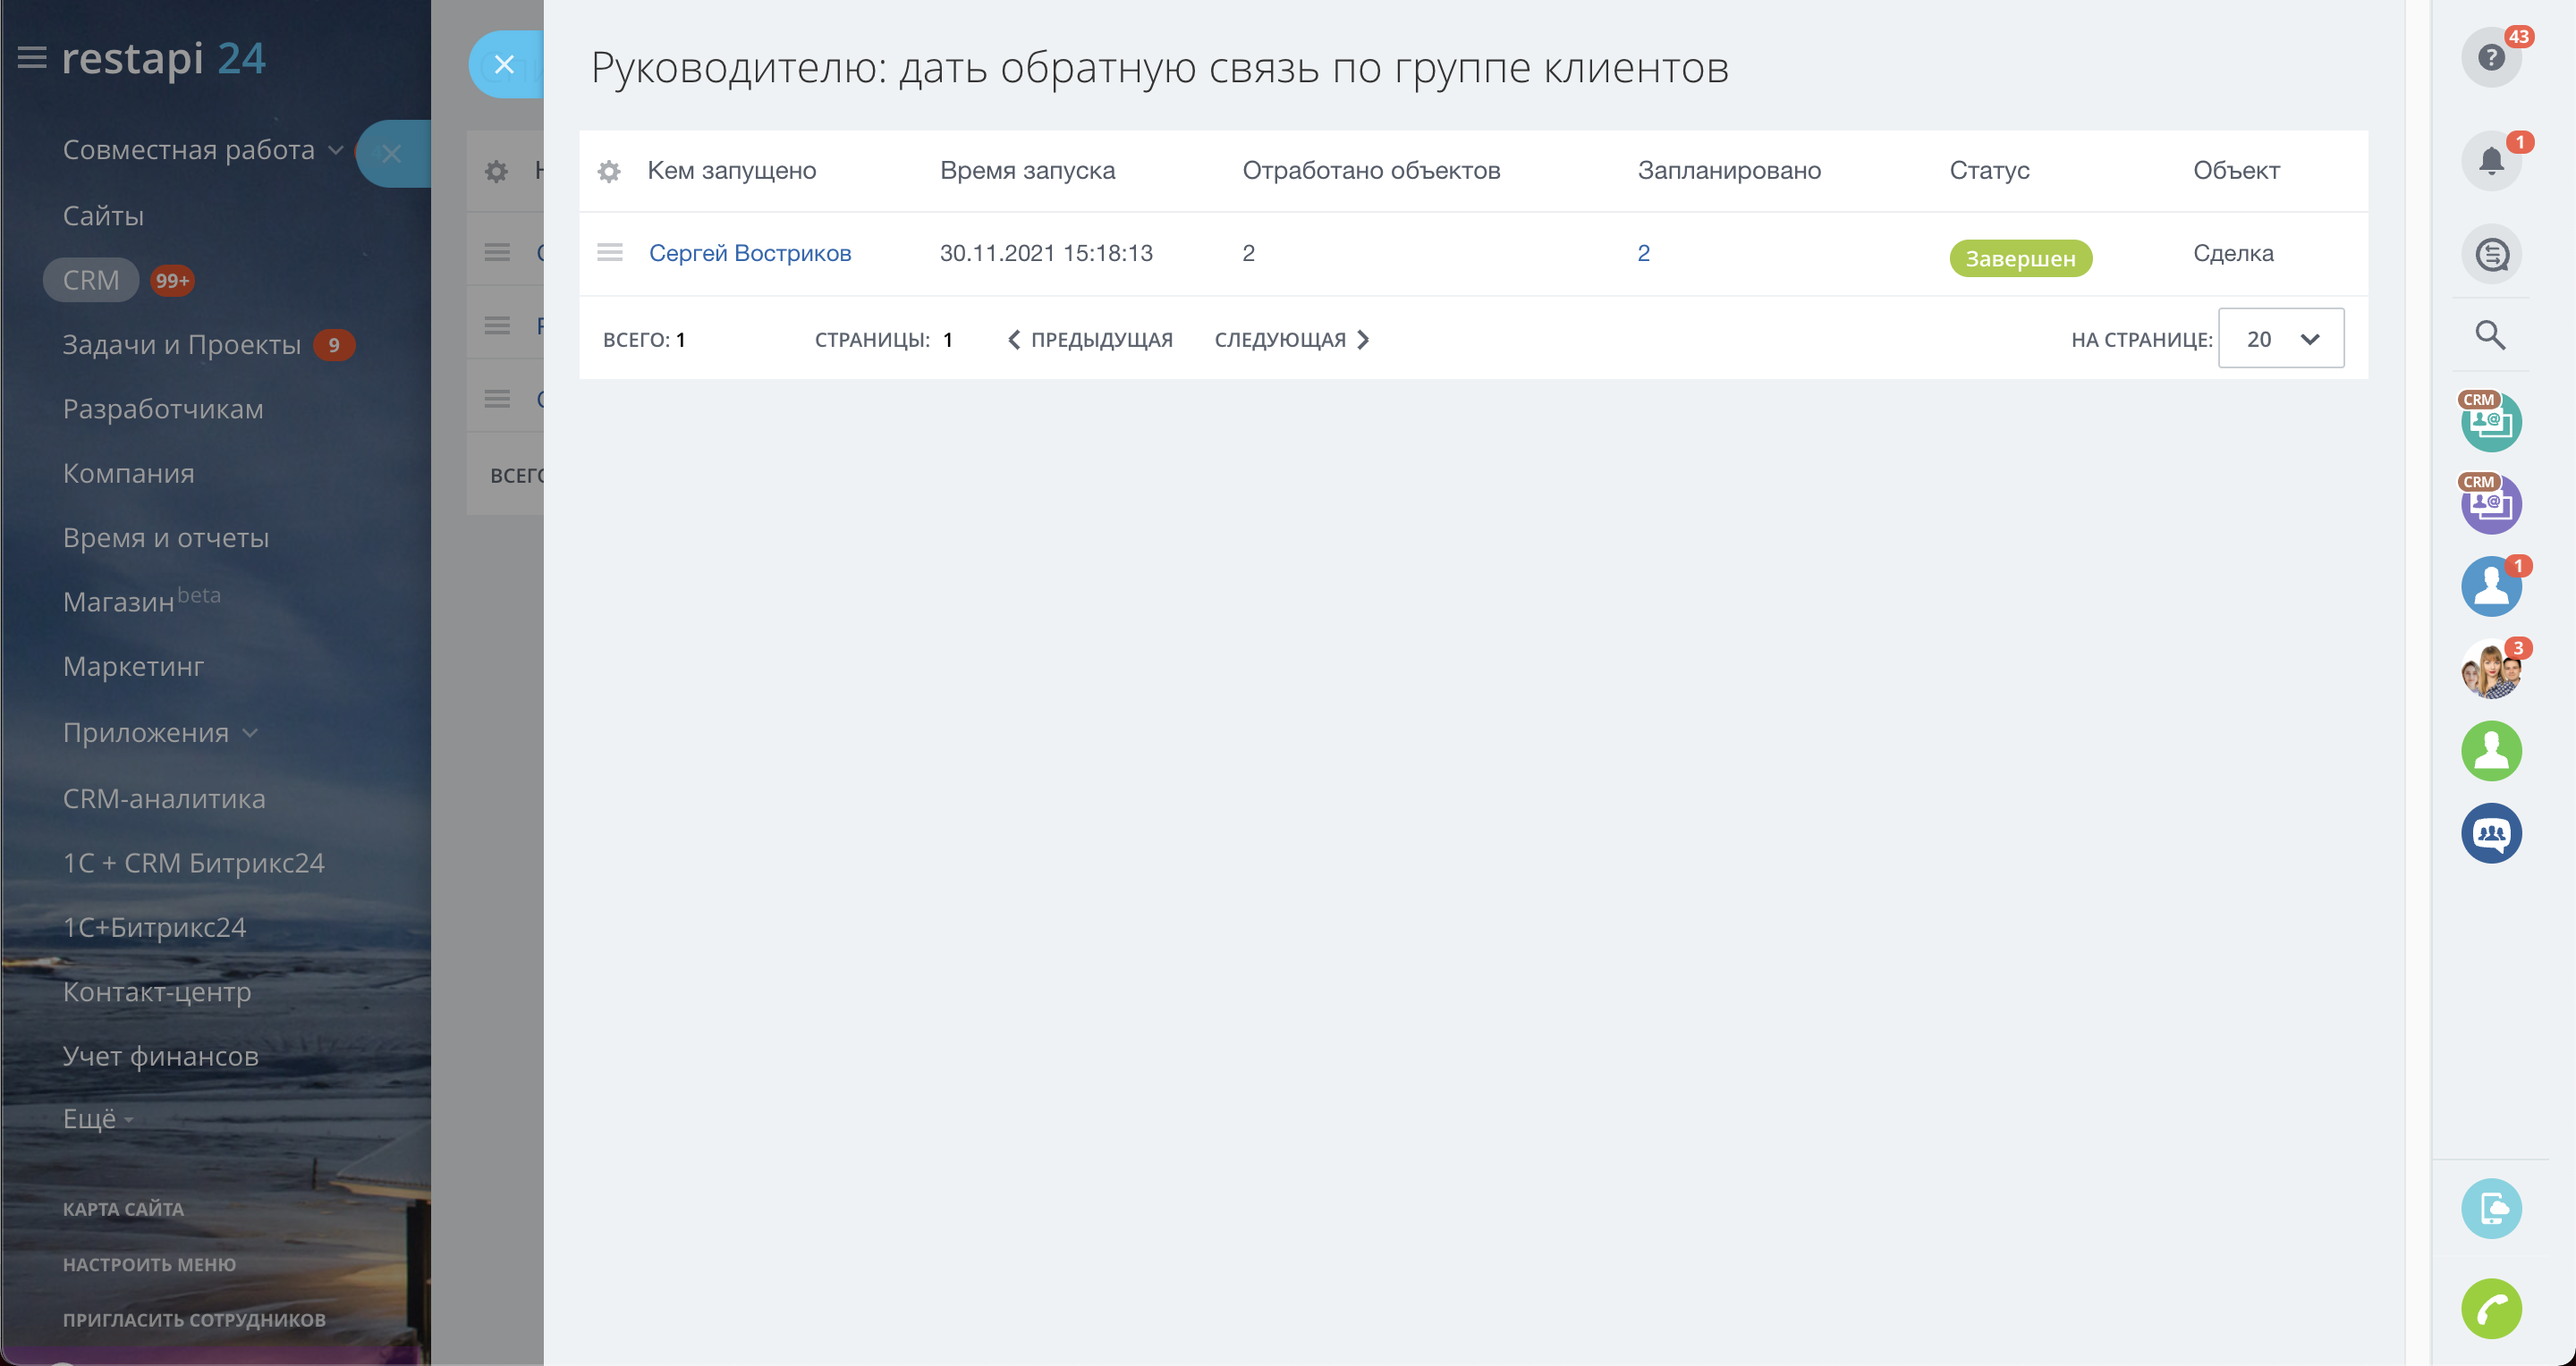Click the Запланировано count link 2
Viewport: 2576px width, 1366px height.
click(1643, 253)
